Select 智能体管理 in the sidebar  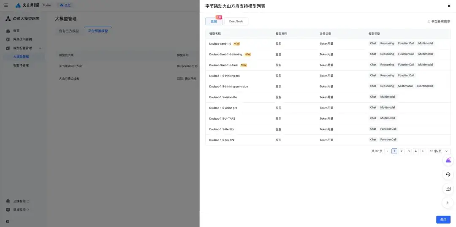pos(21,66)
